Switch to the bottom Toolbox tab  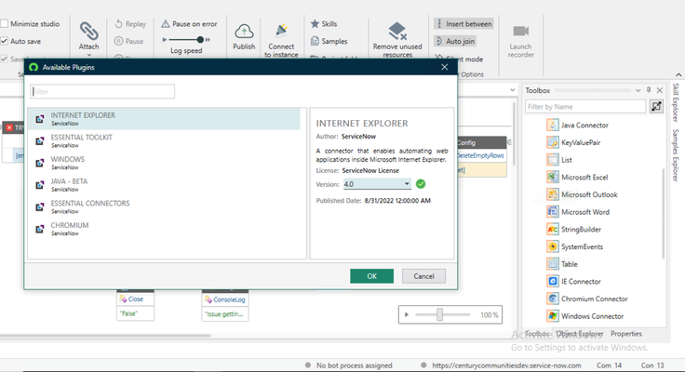[x=537, y=334]
